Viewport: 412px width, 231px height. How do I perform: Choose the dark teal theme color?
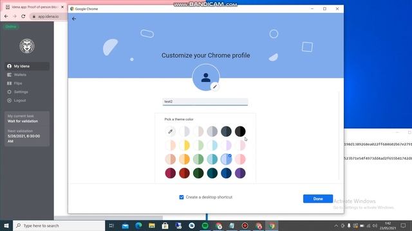pos(212,173)
